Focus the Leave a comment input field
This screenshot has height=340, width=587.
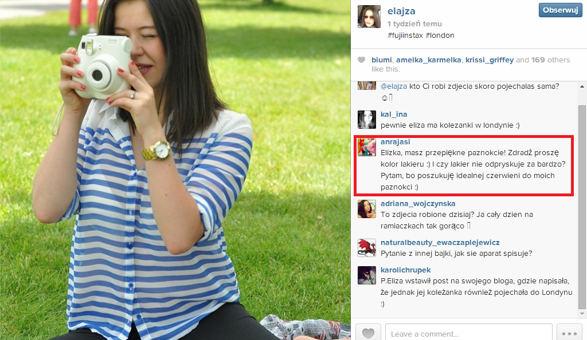point(469,332)
